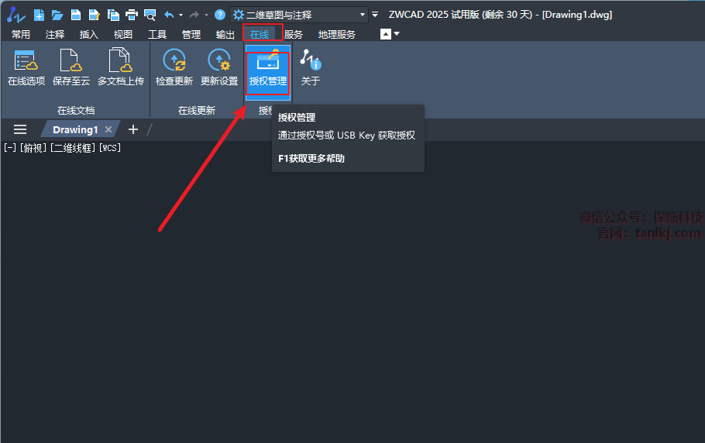The height and width of the screenshot is (443, 705).
Task: Click the ZWCAD application logo icon
Action: (15, 15)
